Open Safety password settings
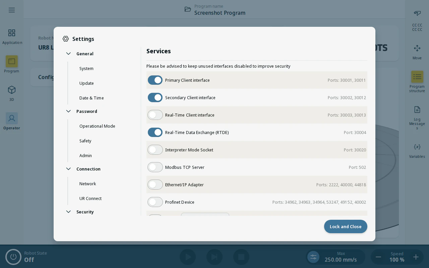Image resolution: width=429 pixels, height=268 pixels. pyautogui.click(x=85, y=141)
